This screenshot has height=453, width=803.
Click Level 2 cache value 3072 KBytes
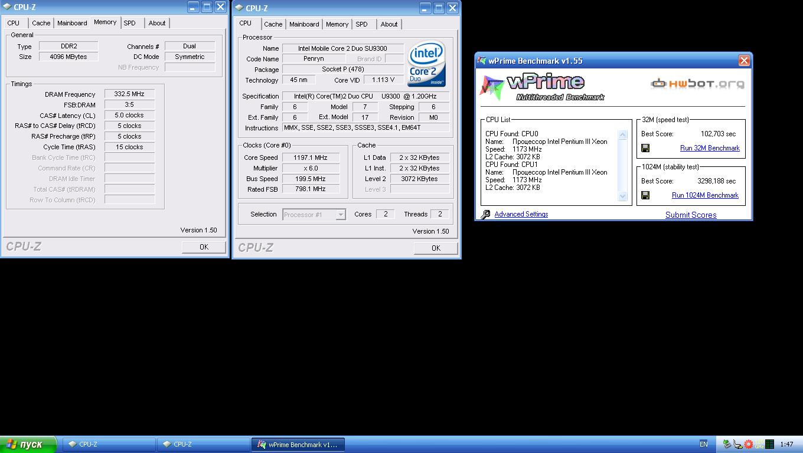click(x=419, y=179)
